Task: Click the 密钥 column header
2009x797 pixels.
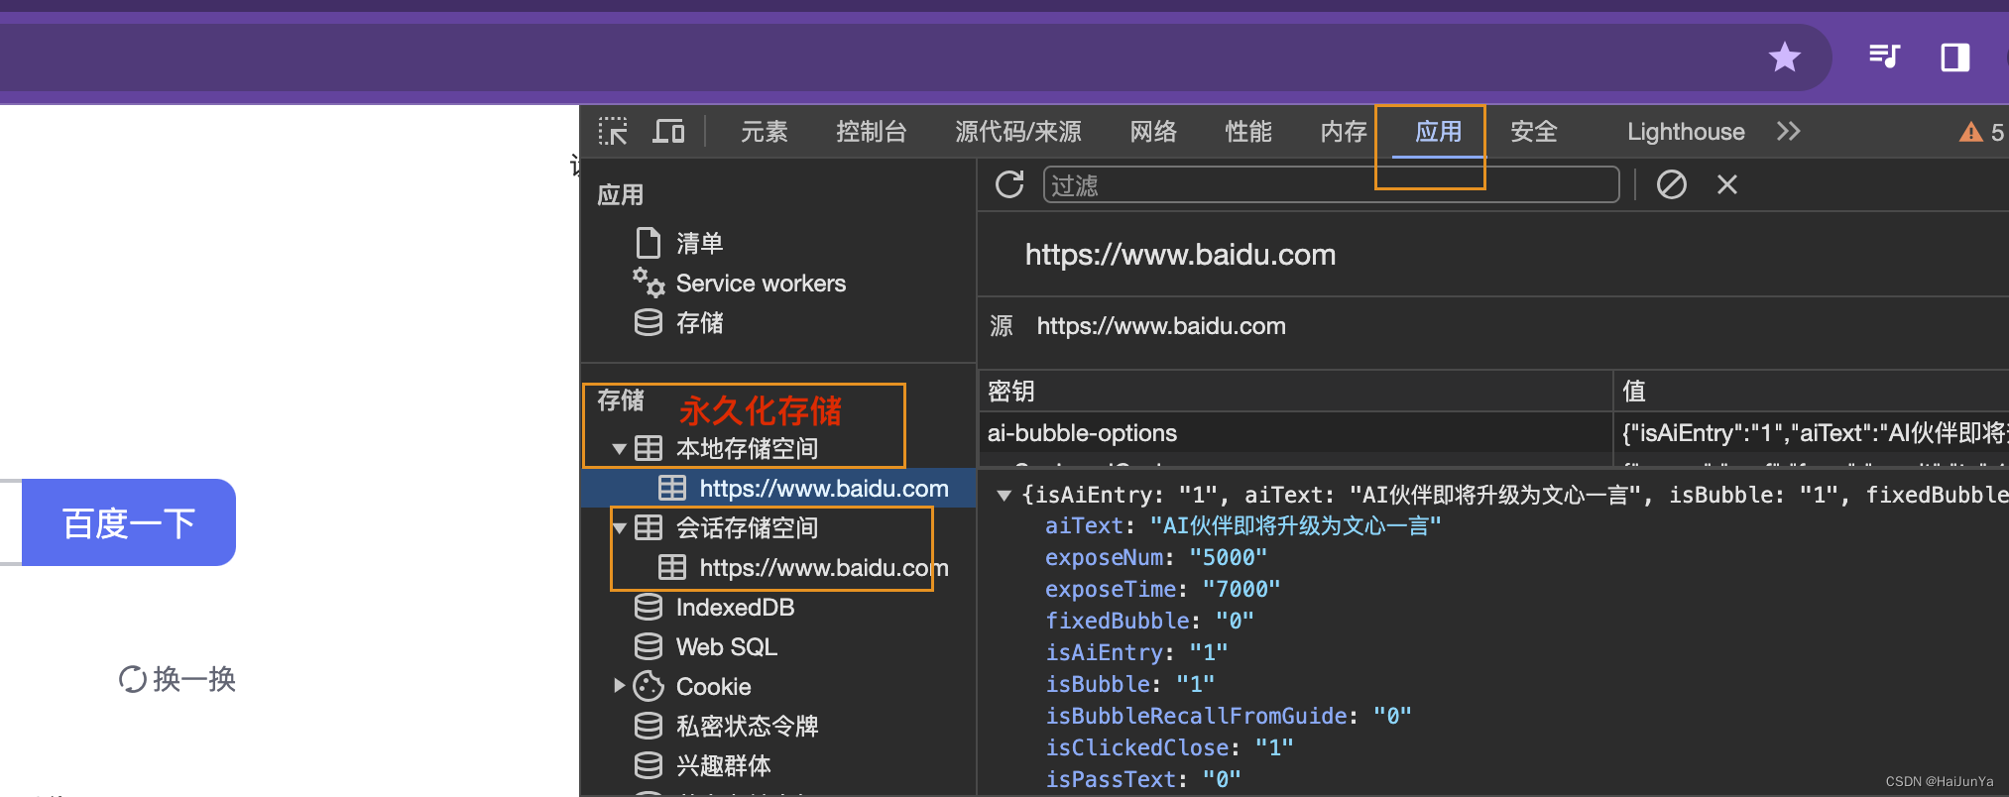Action: point(1295,391)
